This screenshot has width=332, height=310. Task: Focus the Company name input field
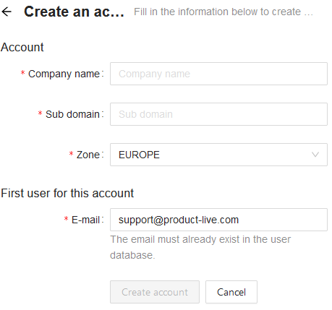pos(218,74)
